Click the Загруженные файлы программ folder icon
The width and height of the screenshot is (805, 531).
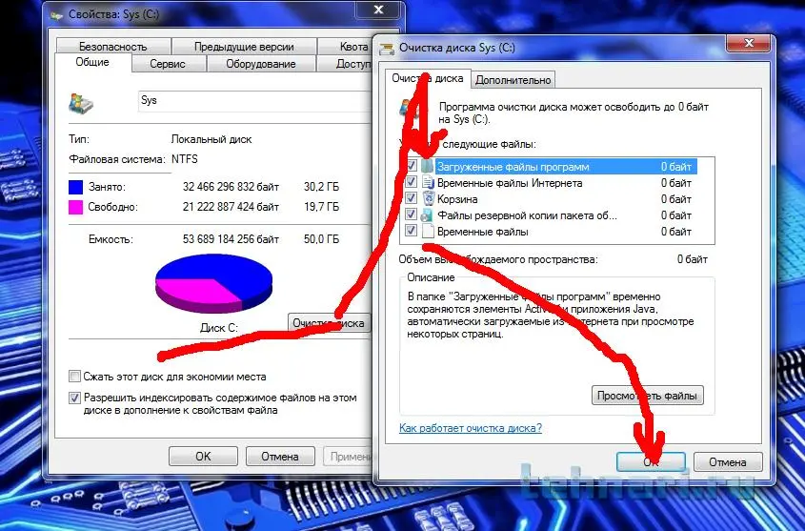pyautogui.click(x=428, y=166)
